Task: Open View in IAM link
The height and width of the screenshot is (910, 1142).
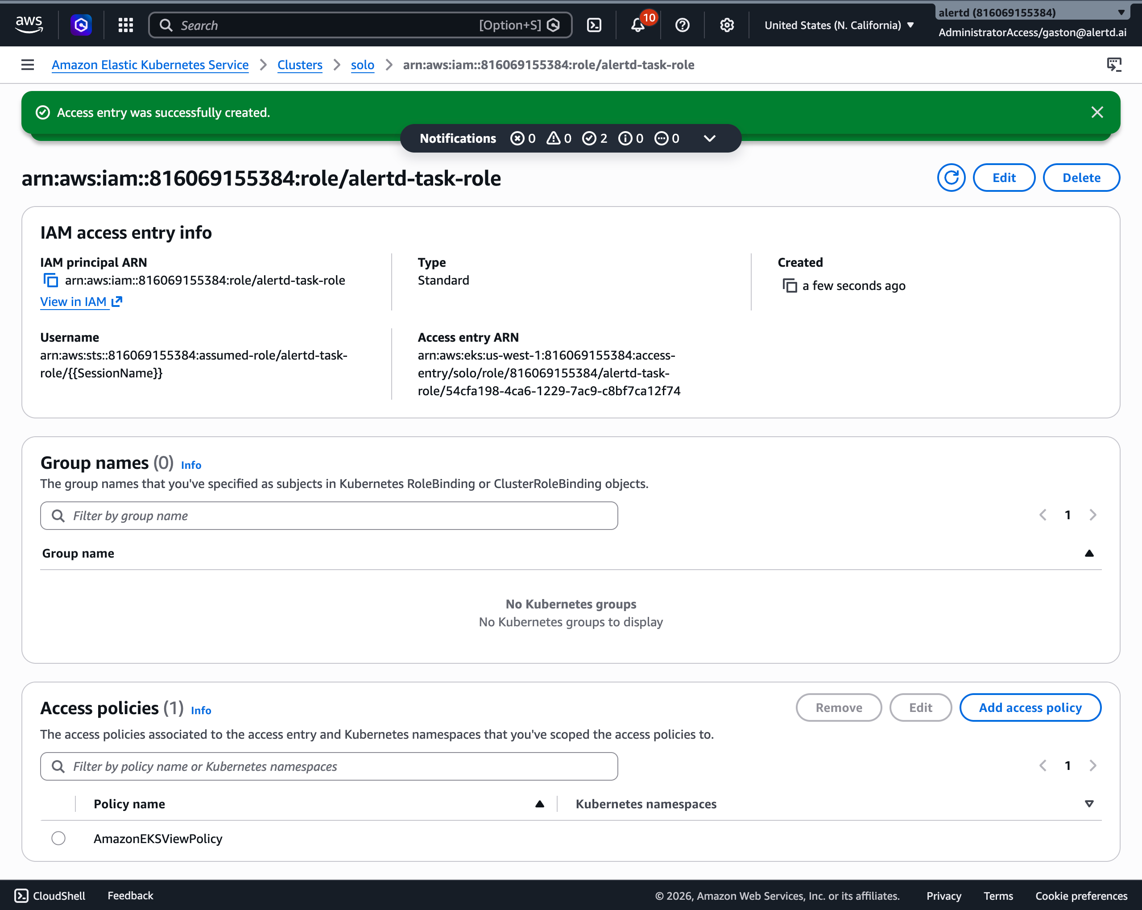Action: click(x=81, y=302)
